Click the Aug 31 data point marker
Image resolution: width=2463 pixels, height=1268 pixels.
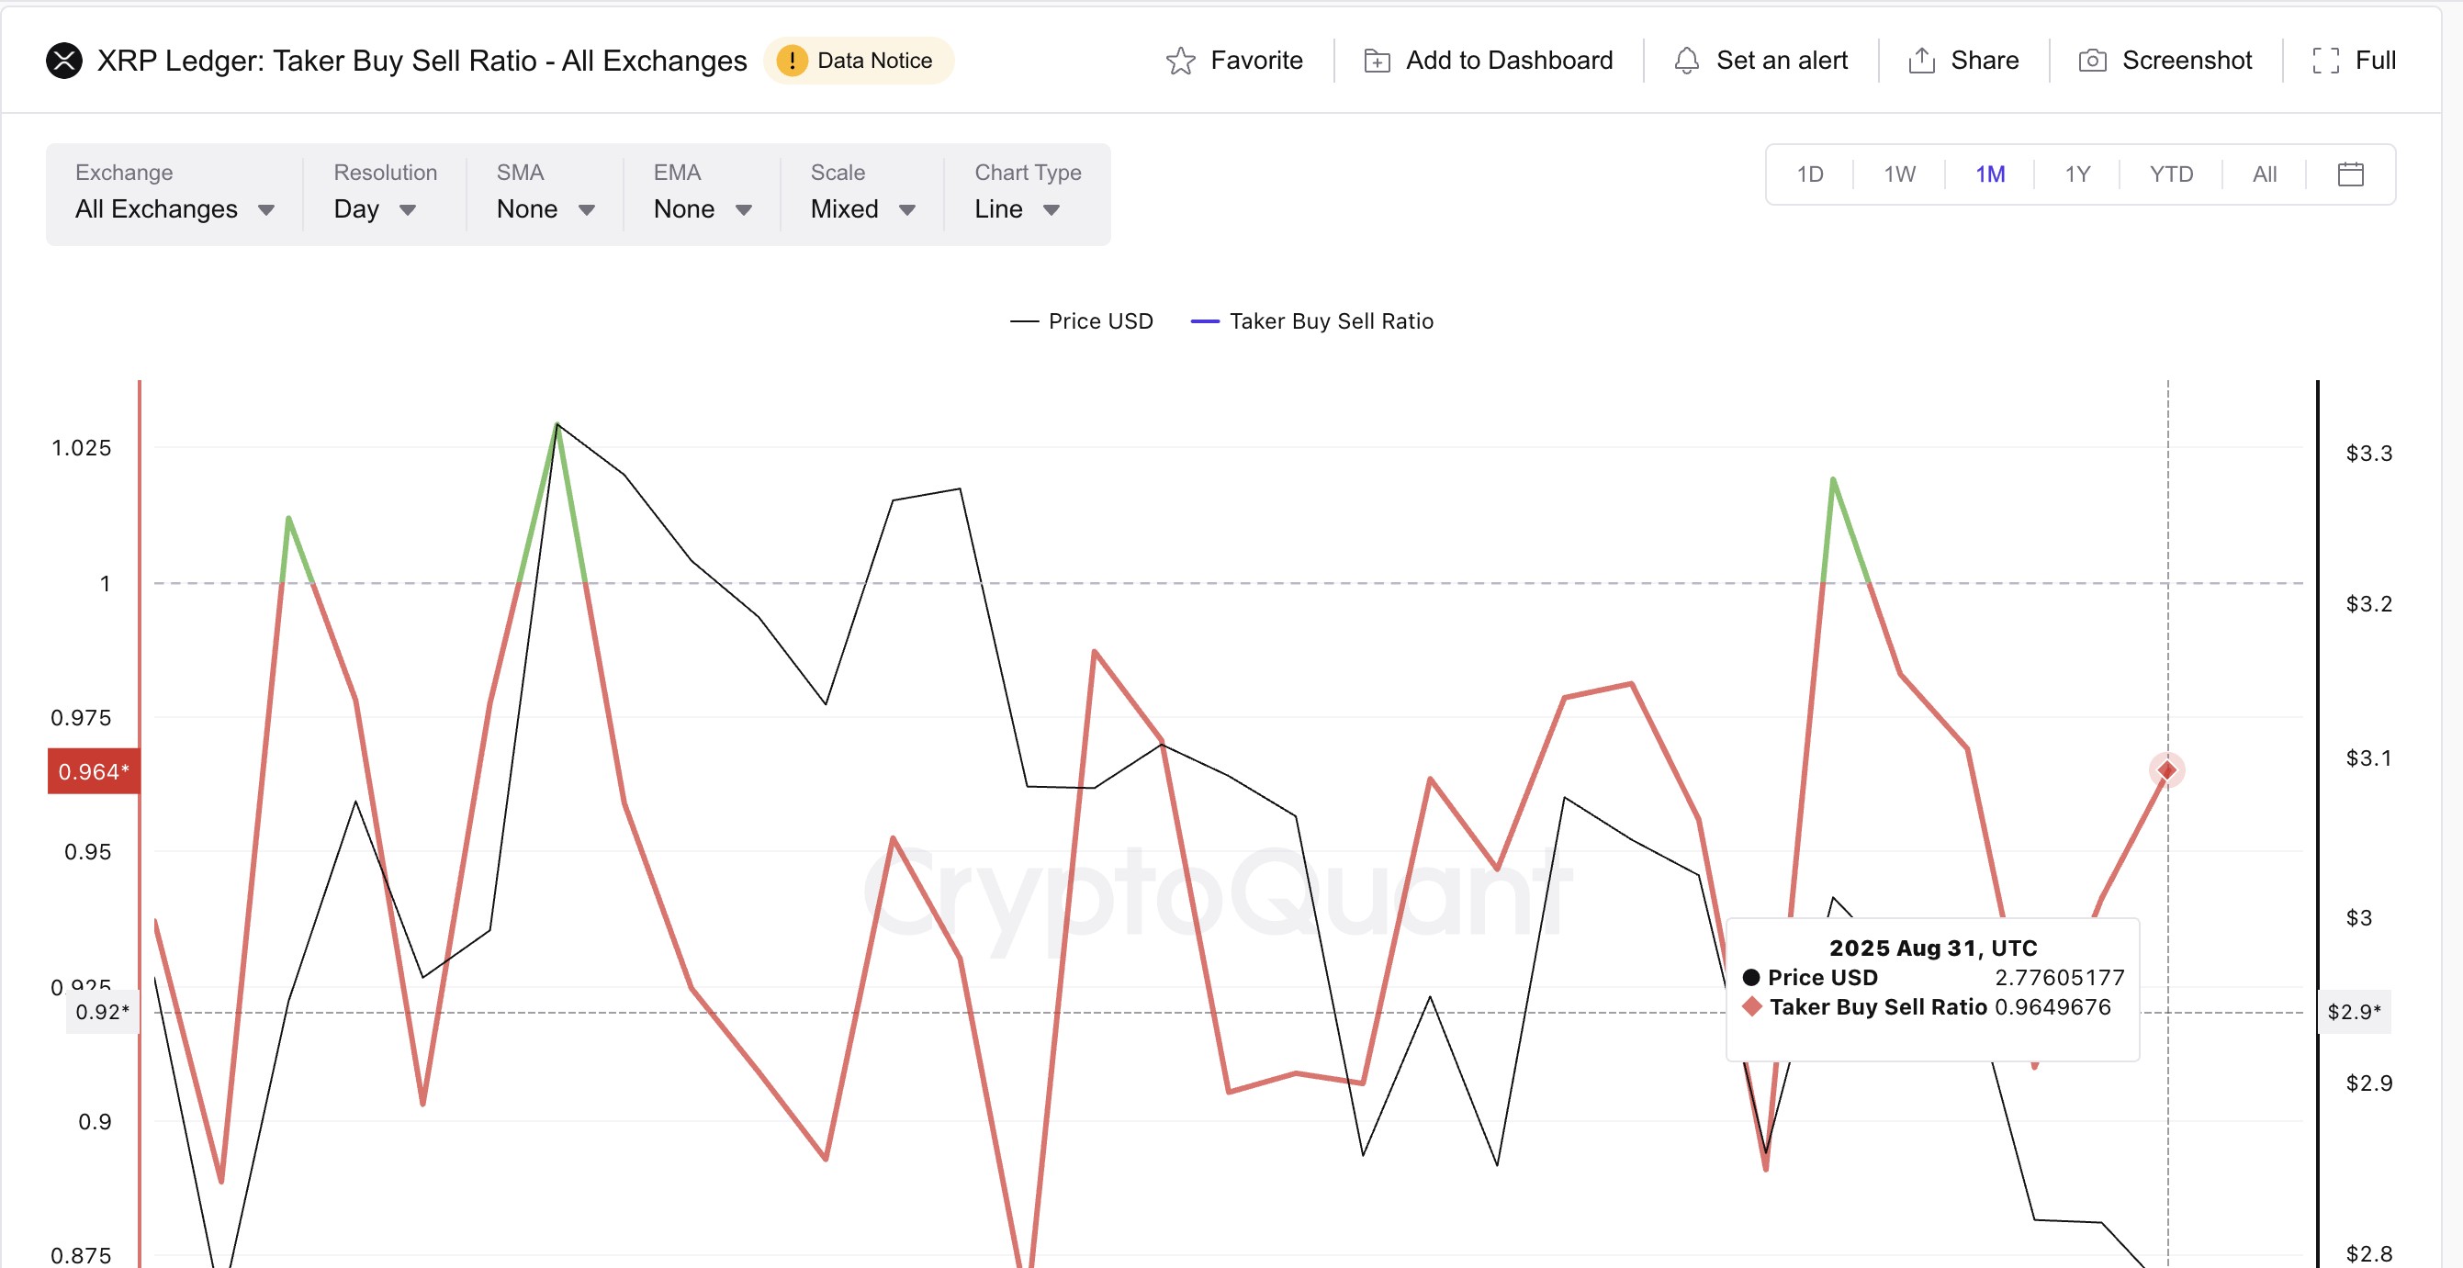point(2166,769)
